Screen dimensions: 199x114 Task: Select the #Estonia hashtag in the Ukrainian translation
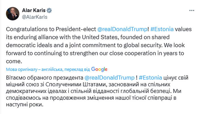point(151,78)
